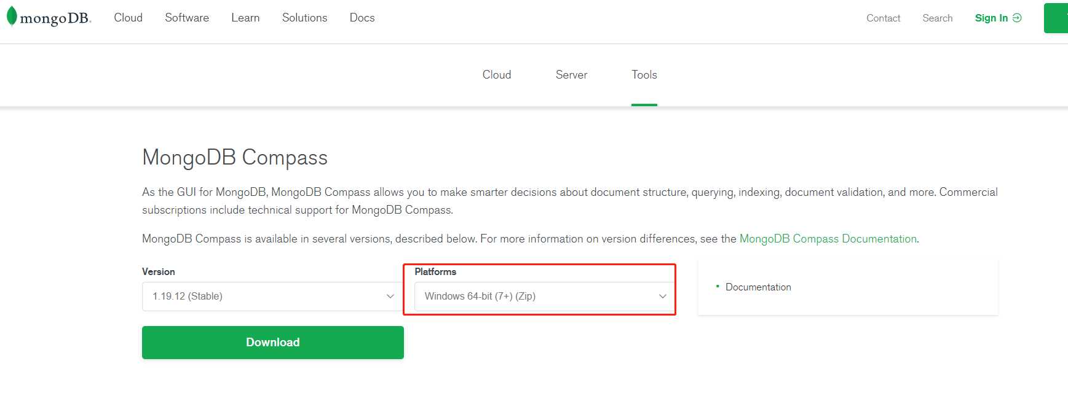Switch to the Server download tab
Image resolution: width=1068 pixels, height=396 pixels.
pyautogui.click(x=571, y=75)
